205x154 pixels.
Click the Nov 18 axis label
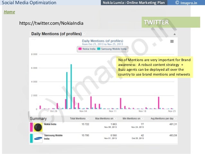coord(142,111)
